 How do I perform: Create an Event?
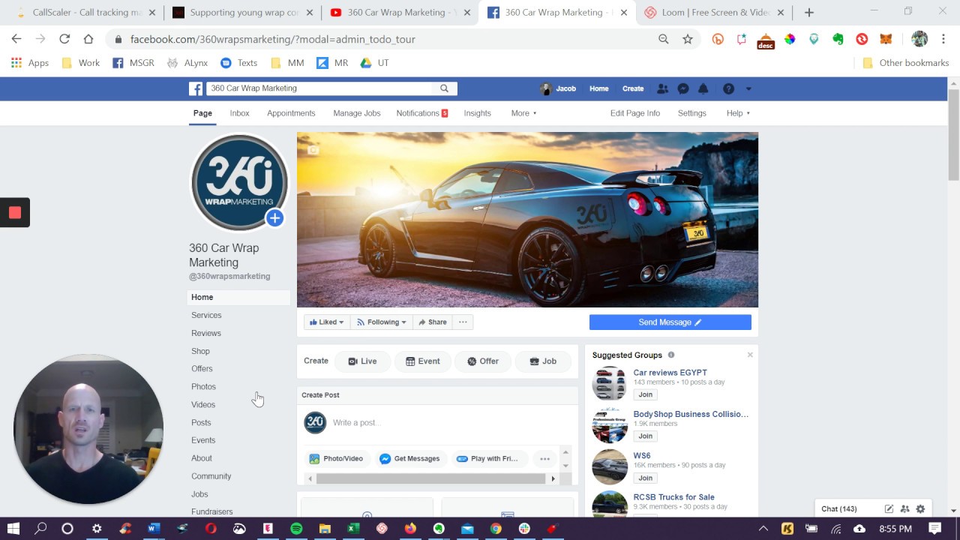(x=423, y=361)
